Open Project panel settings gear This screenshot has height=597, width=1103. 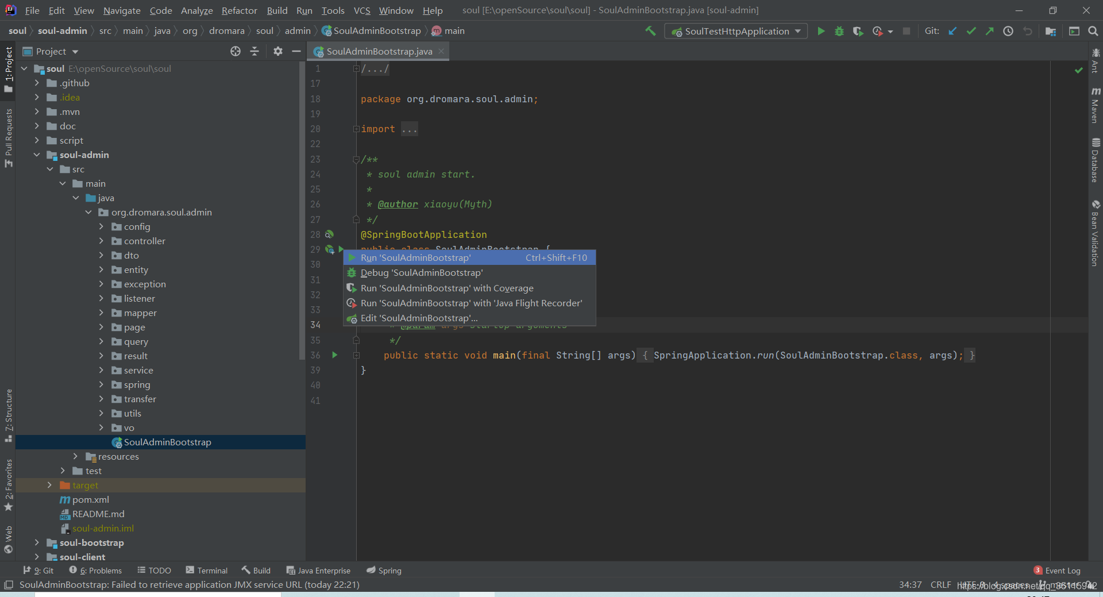[x=278, y=51]
